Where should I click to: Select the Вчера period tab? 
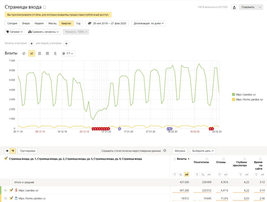coord(26,23)
